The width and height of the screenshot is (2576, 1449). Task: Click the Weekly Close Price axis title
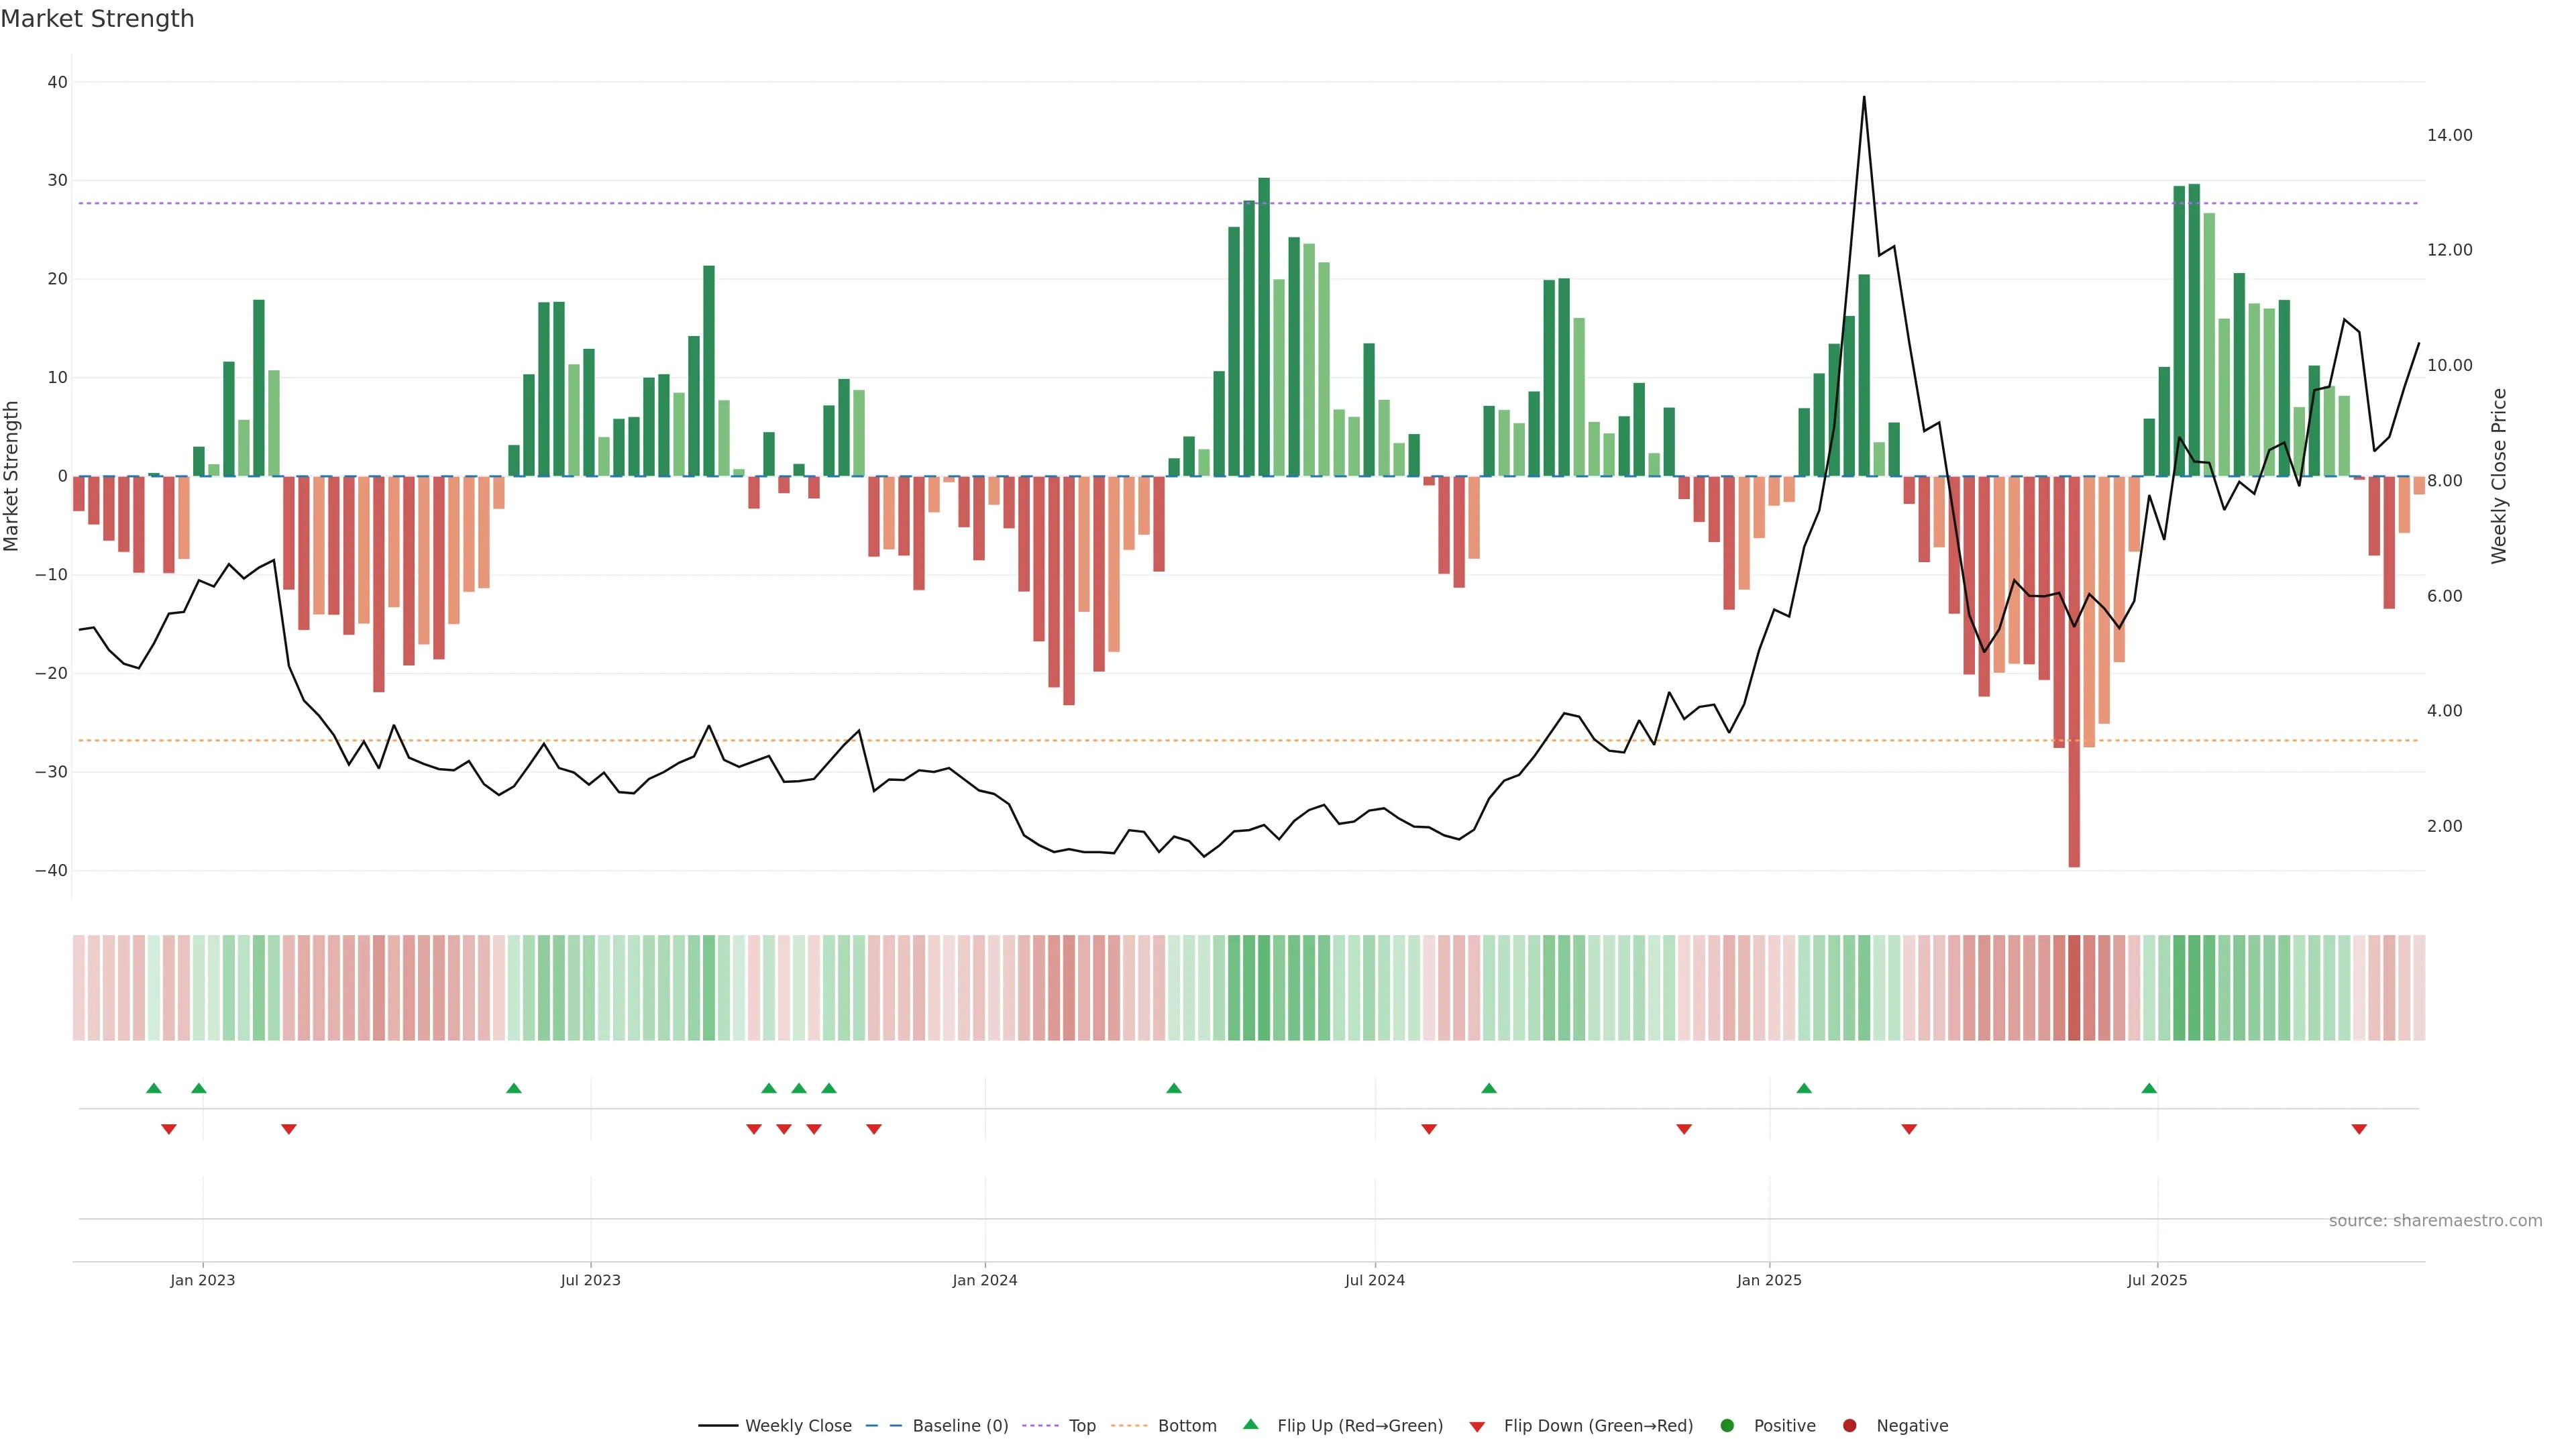click(2499, 476)
